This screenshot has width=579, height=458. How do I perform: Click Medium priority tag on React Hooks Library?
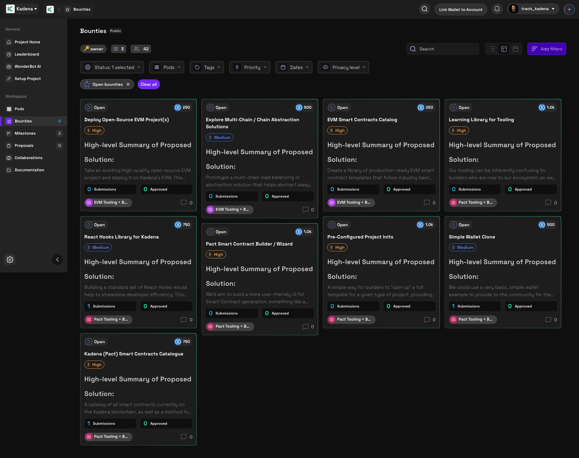(98, 247)
